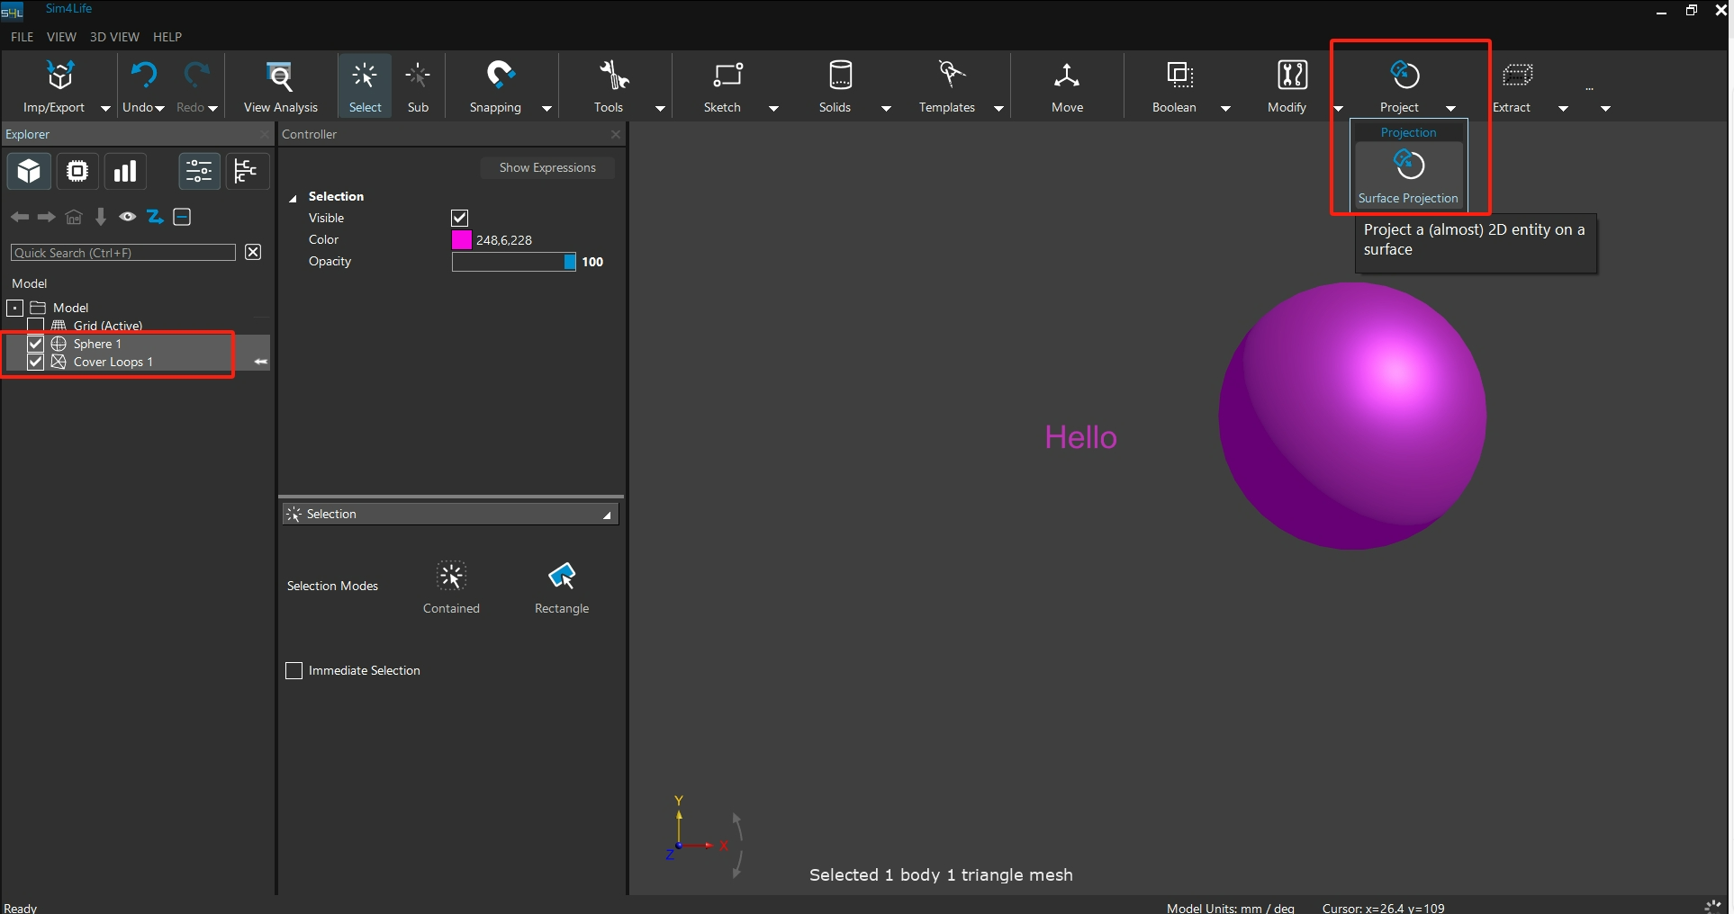Collapse the Selection properties section
The height and width of the screenshot is (914, 1734).
pyautogui.click(x=293, y=197)
